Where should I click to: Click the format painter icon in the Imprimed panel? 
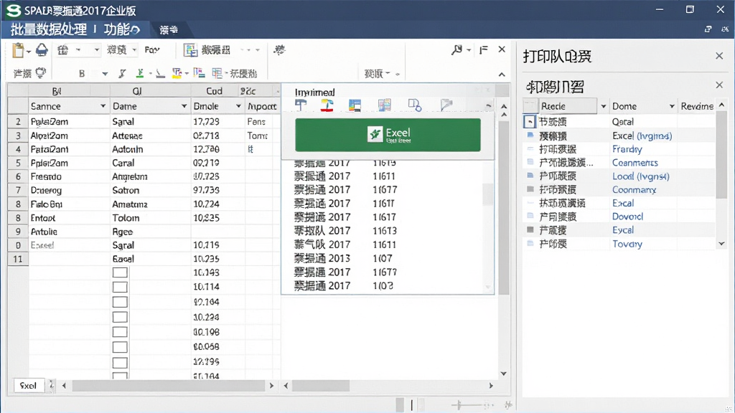(x=301, y=105)
